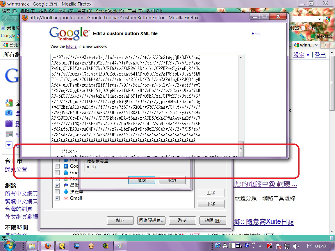This screenshot has width=335, height=251.
Task: Click the Windows Start orb
Action: coord(9,245)
